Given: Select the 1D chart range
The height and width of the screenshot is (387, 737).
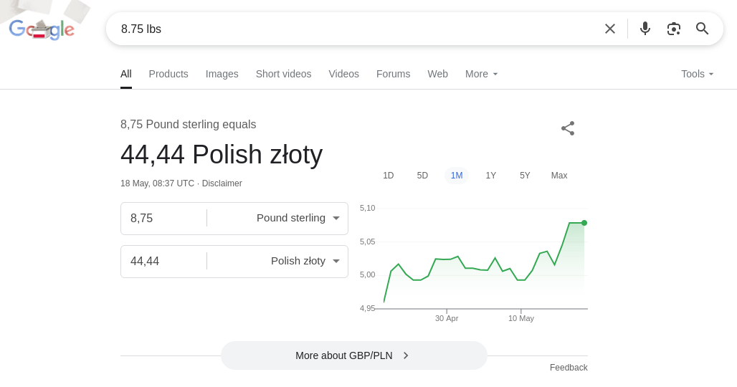Looking at the screenshot, I should click(389, 176).
